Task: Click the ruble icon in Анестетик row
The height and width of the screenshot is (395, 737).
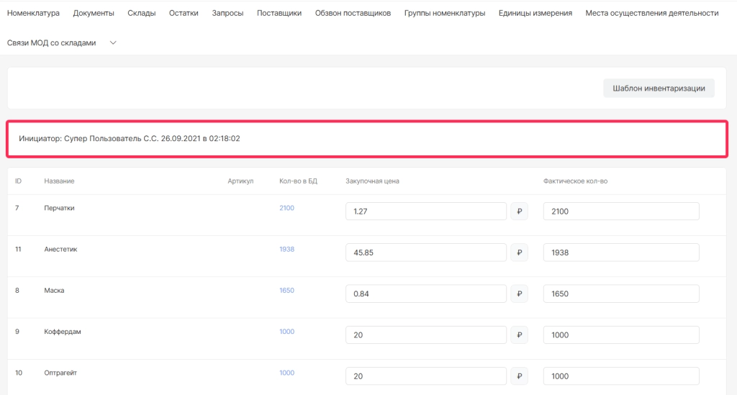Action: click(519, 253)
